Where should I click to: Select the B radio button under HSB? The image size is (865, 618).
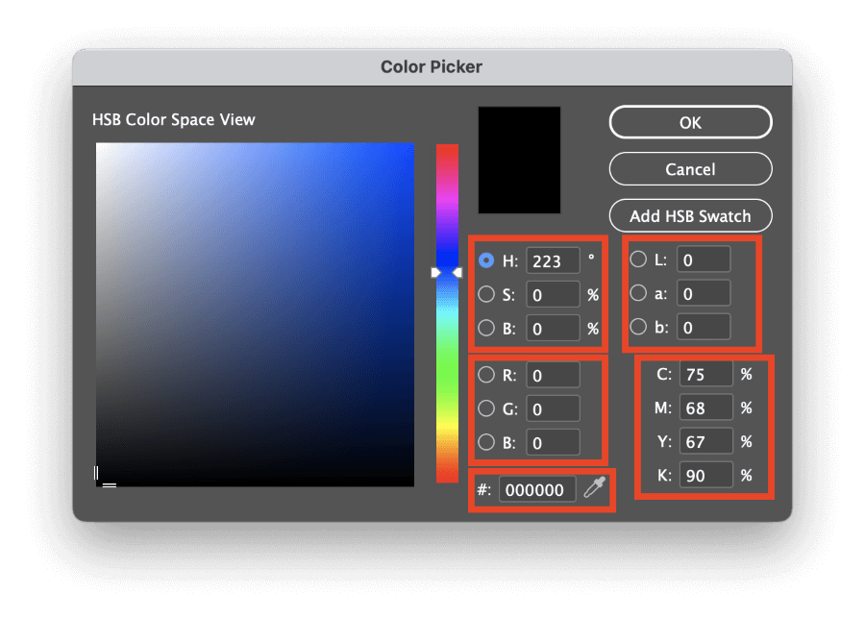(x=485, y=327)
